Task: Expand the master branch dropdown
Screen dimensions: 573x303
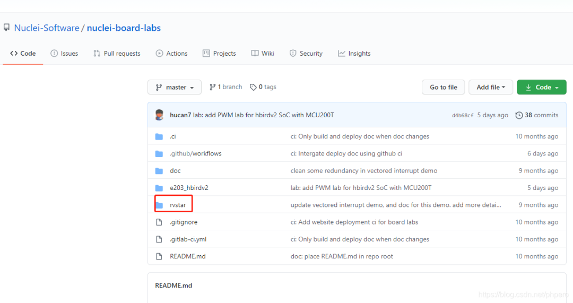Action: (x=175, y=87)
